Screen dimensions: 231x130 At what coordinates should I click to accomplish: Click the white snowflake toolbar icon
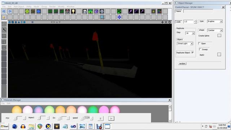[x=102, y=11]
